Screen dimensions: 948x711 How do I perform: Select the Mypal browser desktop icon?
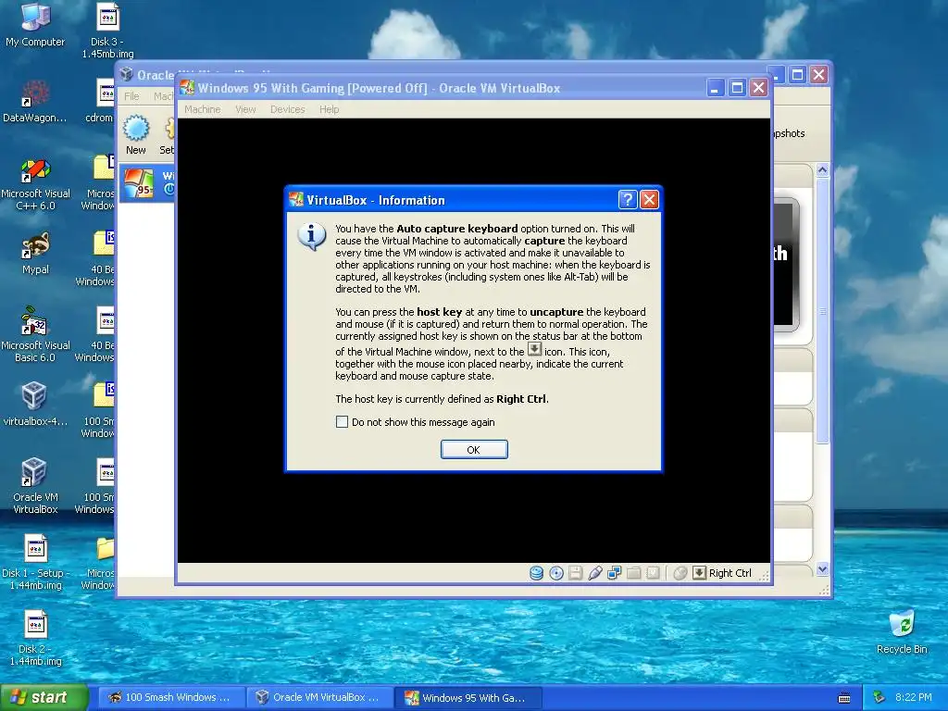tap(35, 254)
